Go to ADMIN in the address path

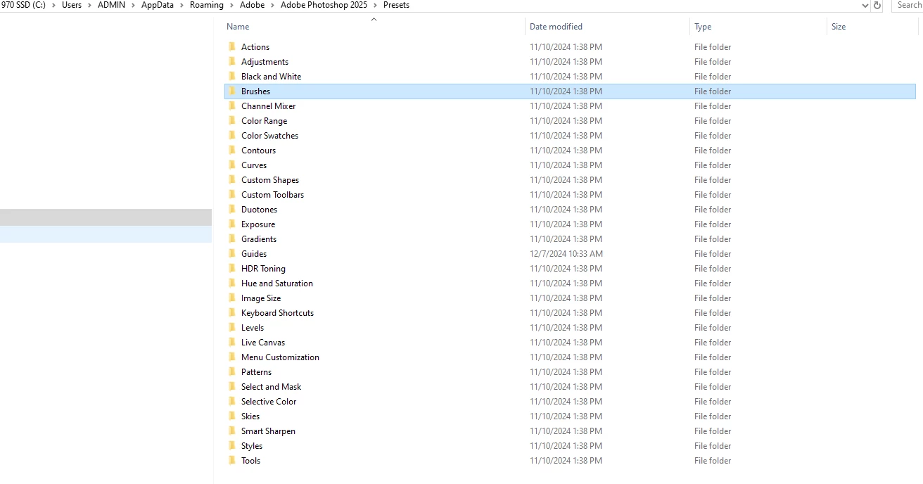112,5
